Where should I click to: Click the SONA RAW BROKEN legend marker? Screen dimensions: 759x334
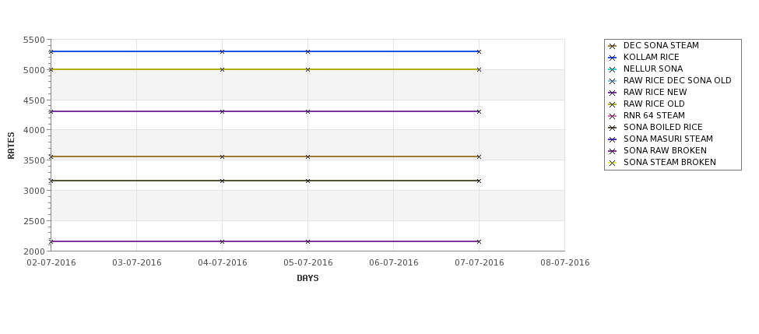pyautogui.click(x=613, y=151)
